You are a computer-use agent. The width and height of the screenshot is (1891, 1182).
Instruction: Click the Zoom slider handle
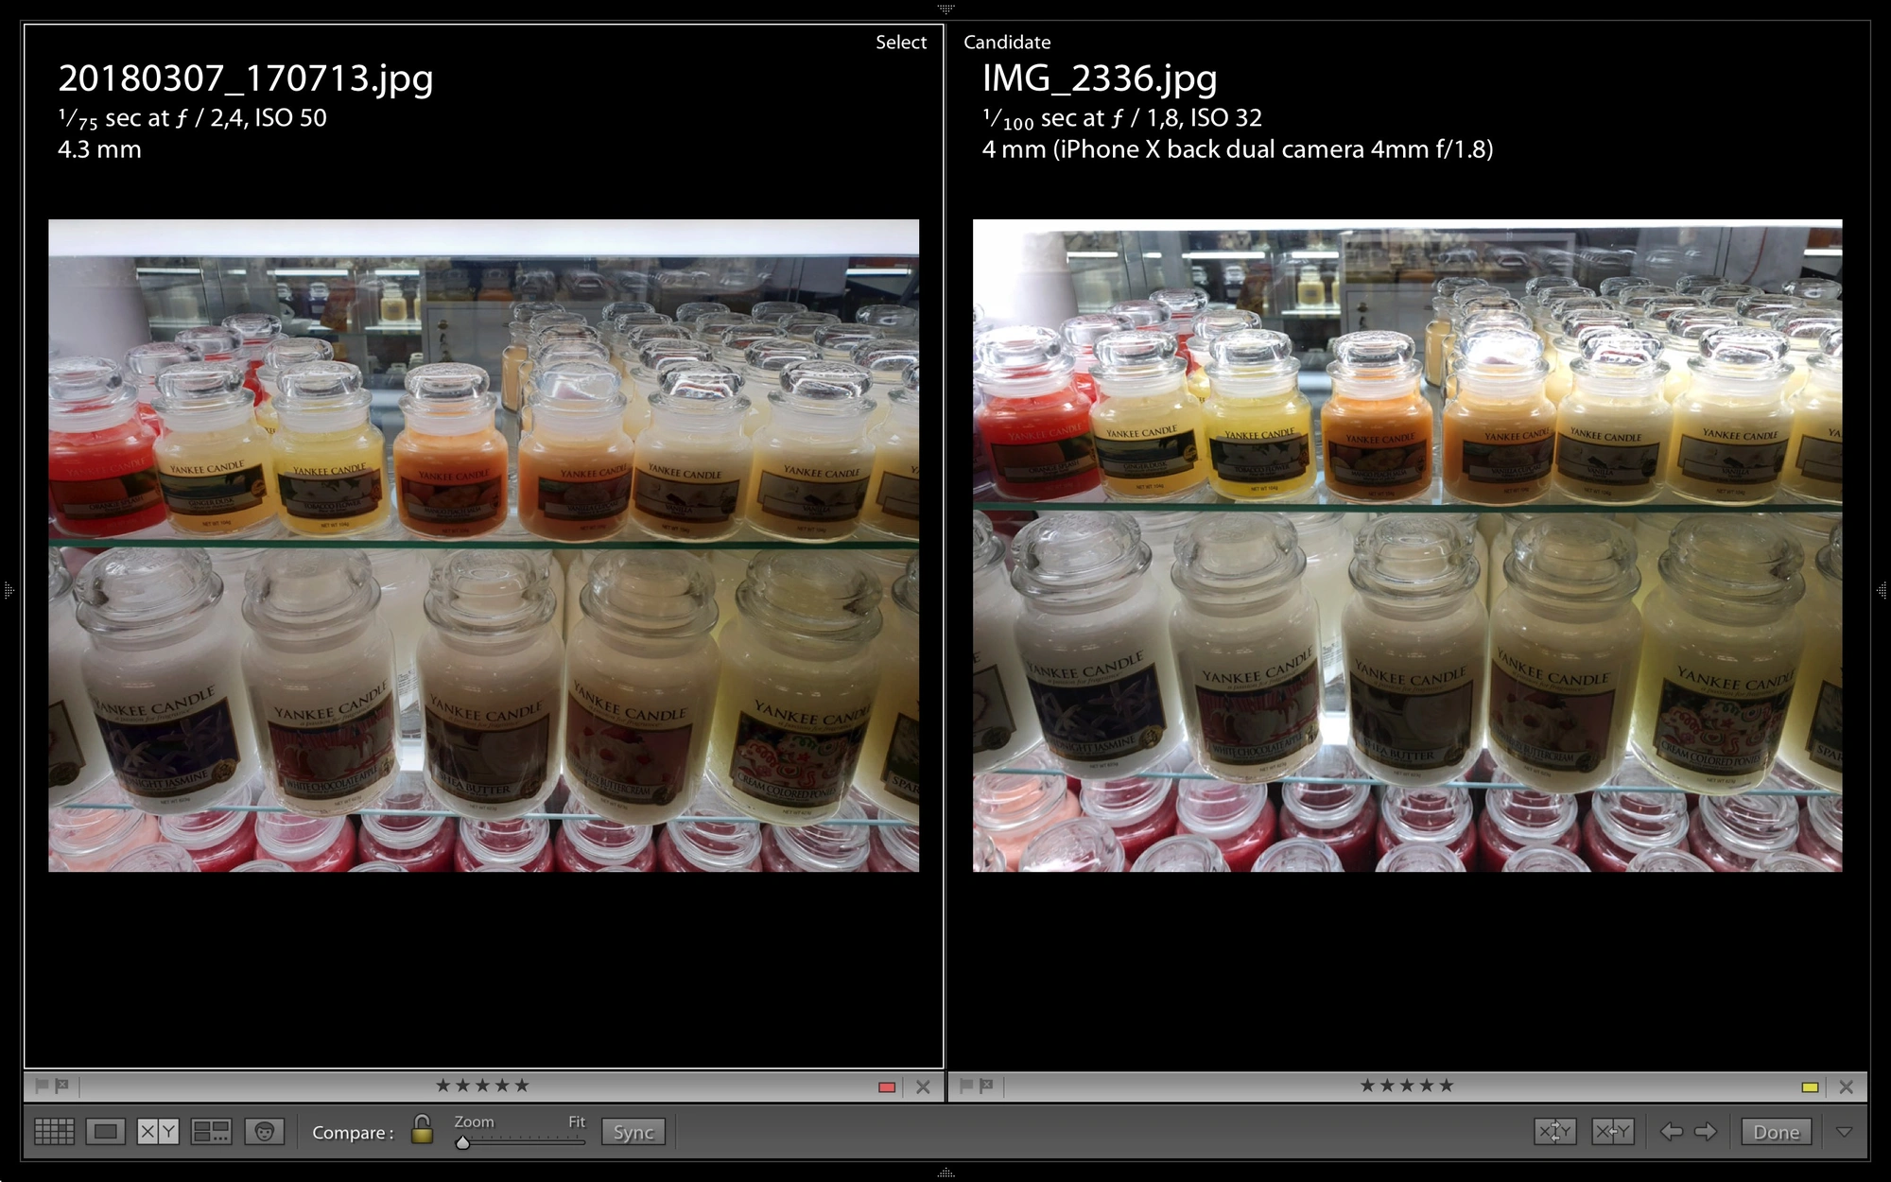[x=462, y=1142]
